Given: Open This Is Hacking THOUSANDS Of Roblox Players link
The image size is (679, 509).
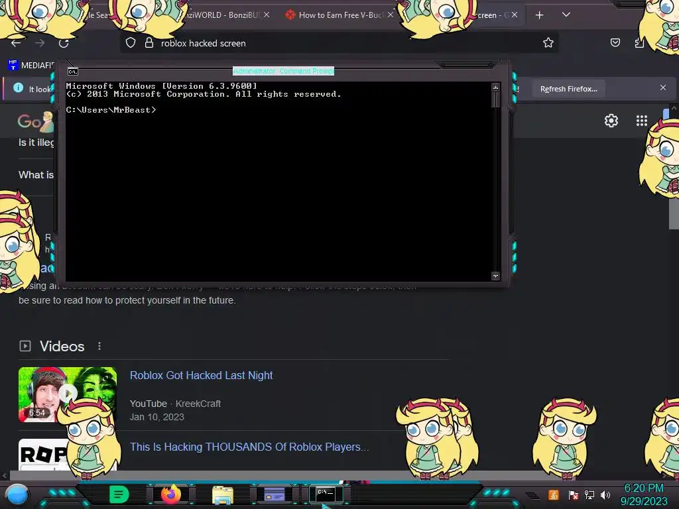Looking at the screenshot, I should tap(249, 447).
